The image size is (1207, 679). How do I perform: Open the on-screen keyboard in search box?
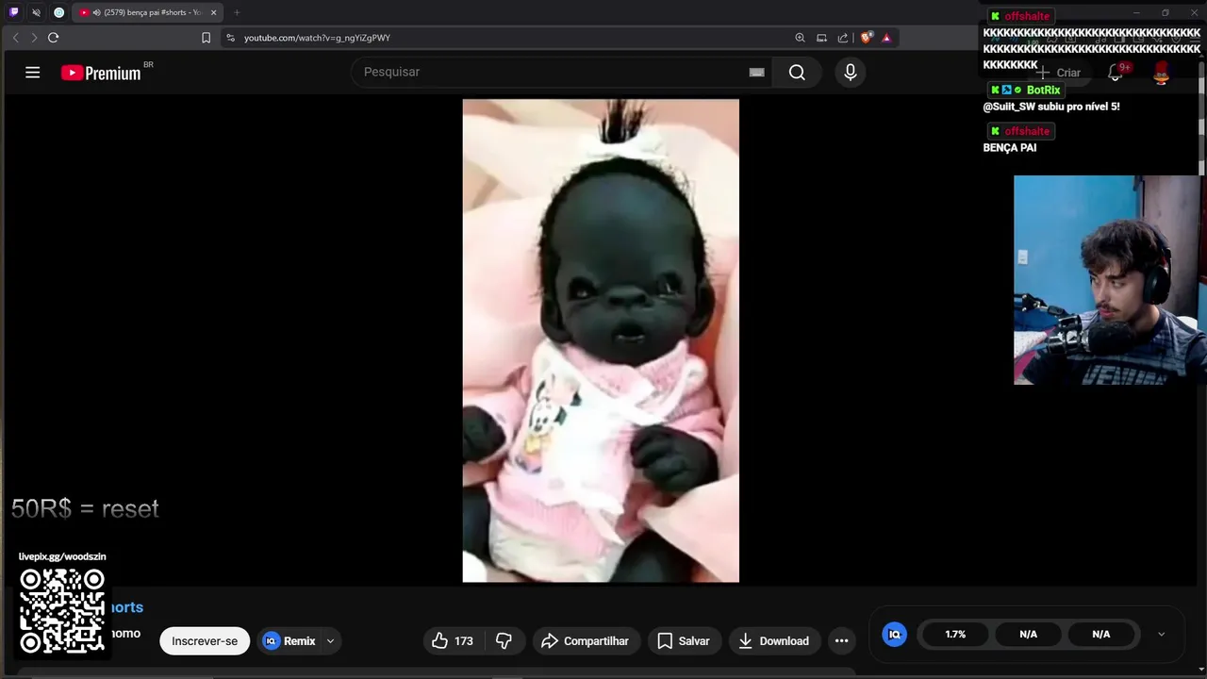point(756,73)
